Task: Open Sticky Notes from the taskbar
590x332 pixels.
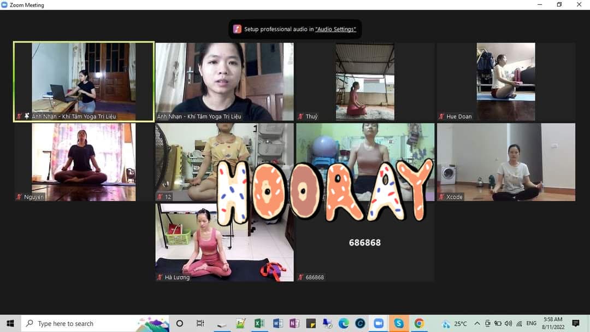Action: (311, 323)
